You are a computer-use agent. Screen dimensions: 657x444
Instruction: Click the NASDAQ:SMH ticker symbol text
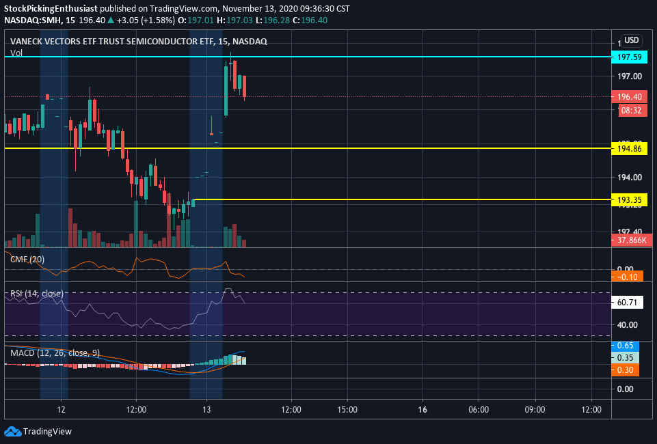point(33,20)
